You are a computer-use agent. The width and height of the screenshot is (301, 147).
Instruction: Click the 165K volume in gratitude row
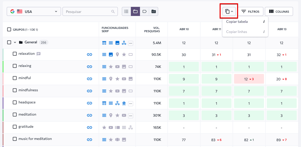(156, 127)
